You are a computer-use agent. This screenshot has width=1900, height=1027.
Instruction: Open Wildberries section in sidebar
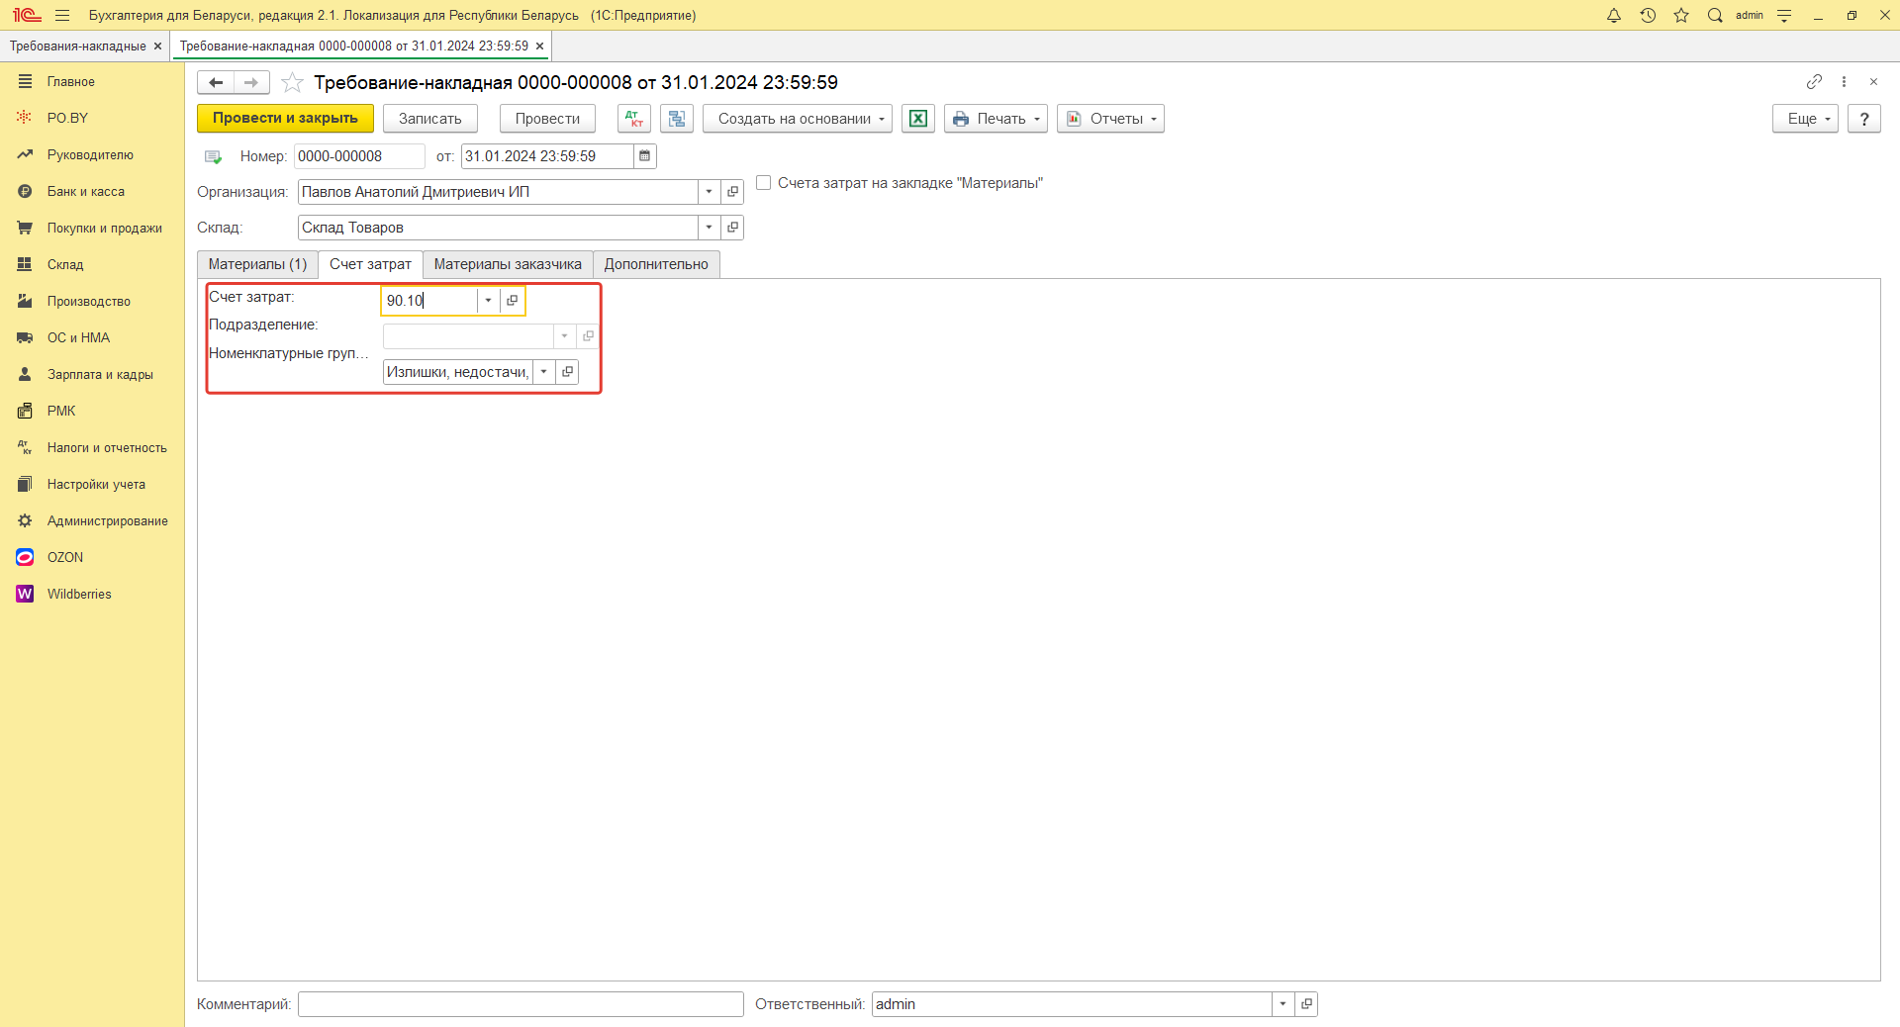(x=79, y=594)
